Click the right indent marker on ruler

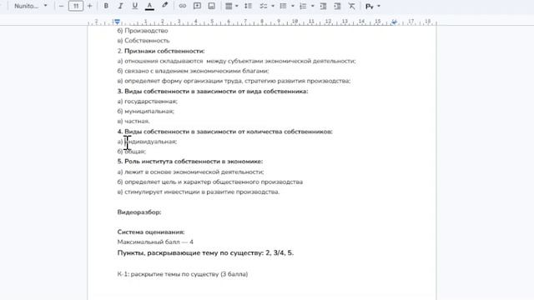pos(395,22)
